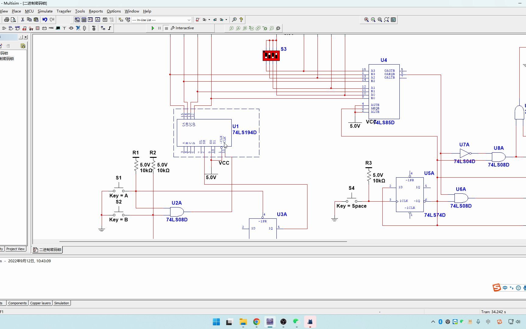Open the Window menu
Screen dimensions: 526x329
[132, 11]
